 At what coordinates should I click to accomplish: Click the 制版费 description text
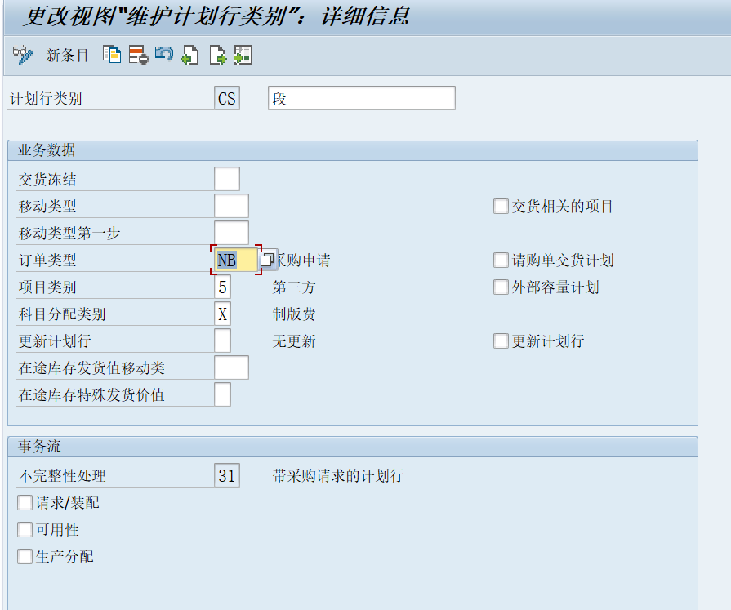pyautogui.click(x=294, y=314)
